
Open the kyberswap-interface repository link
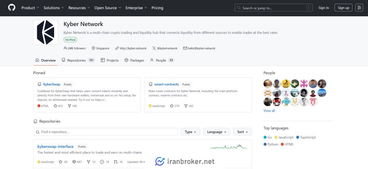[x=55, y=147]
